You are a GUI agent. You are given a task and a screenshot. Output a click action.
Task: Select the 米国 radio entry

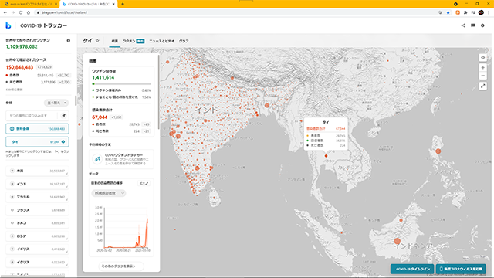37,171
